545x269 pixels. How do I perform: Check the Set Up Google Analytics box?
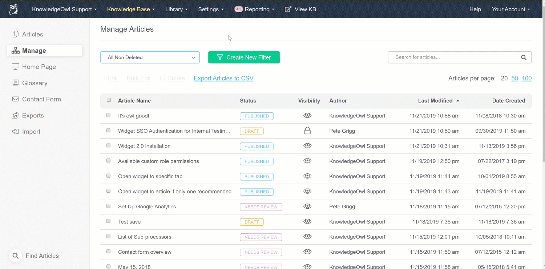click(x=108, y=206)
